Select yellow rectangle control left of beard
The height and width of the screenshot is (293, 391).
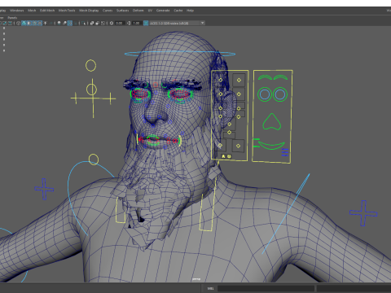(x=121, y=210)
